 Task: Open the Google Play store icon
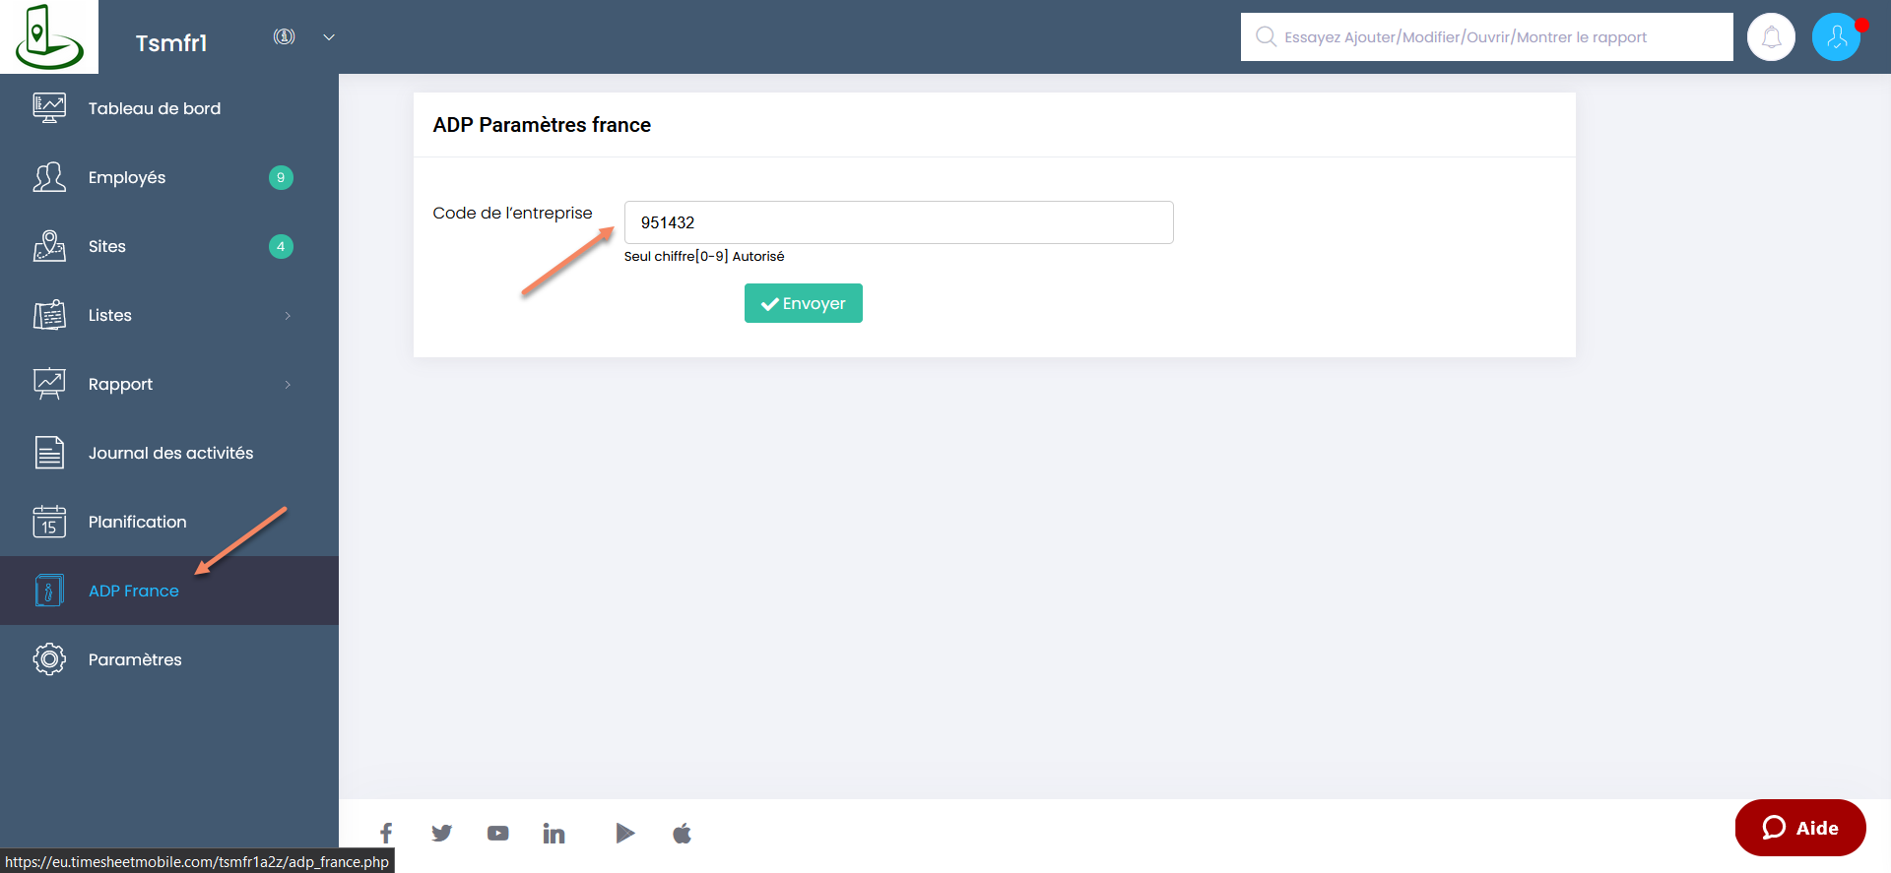(624, 834)
